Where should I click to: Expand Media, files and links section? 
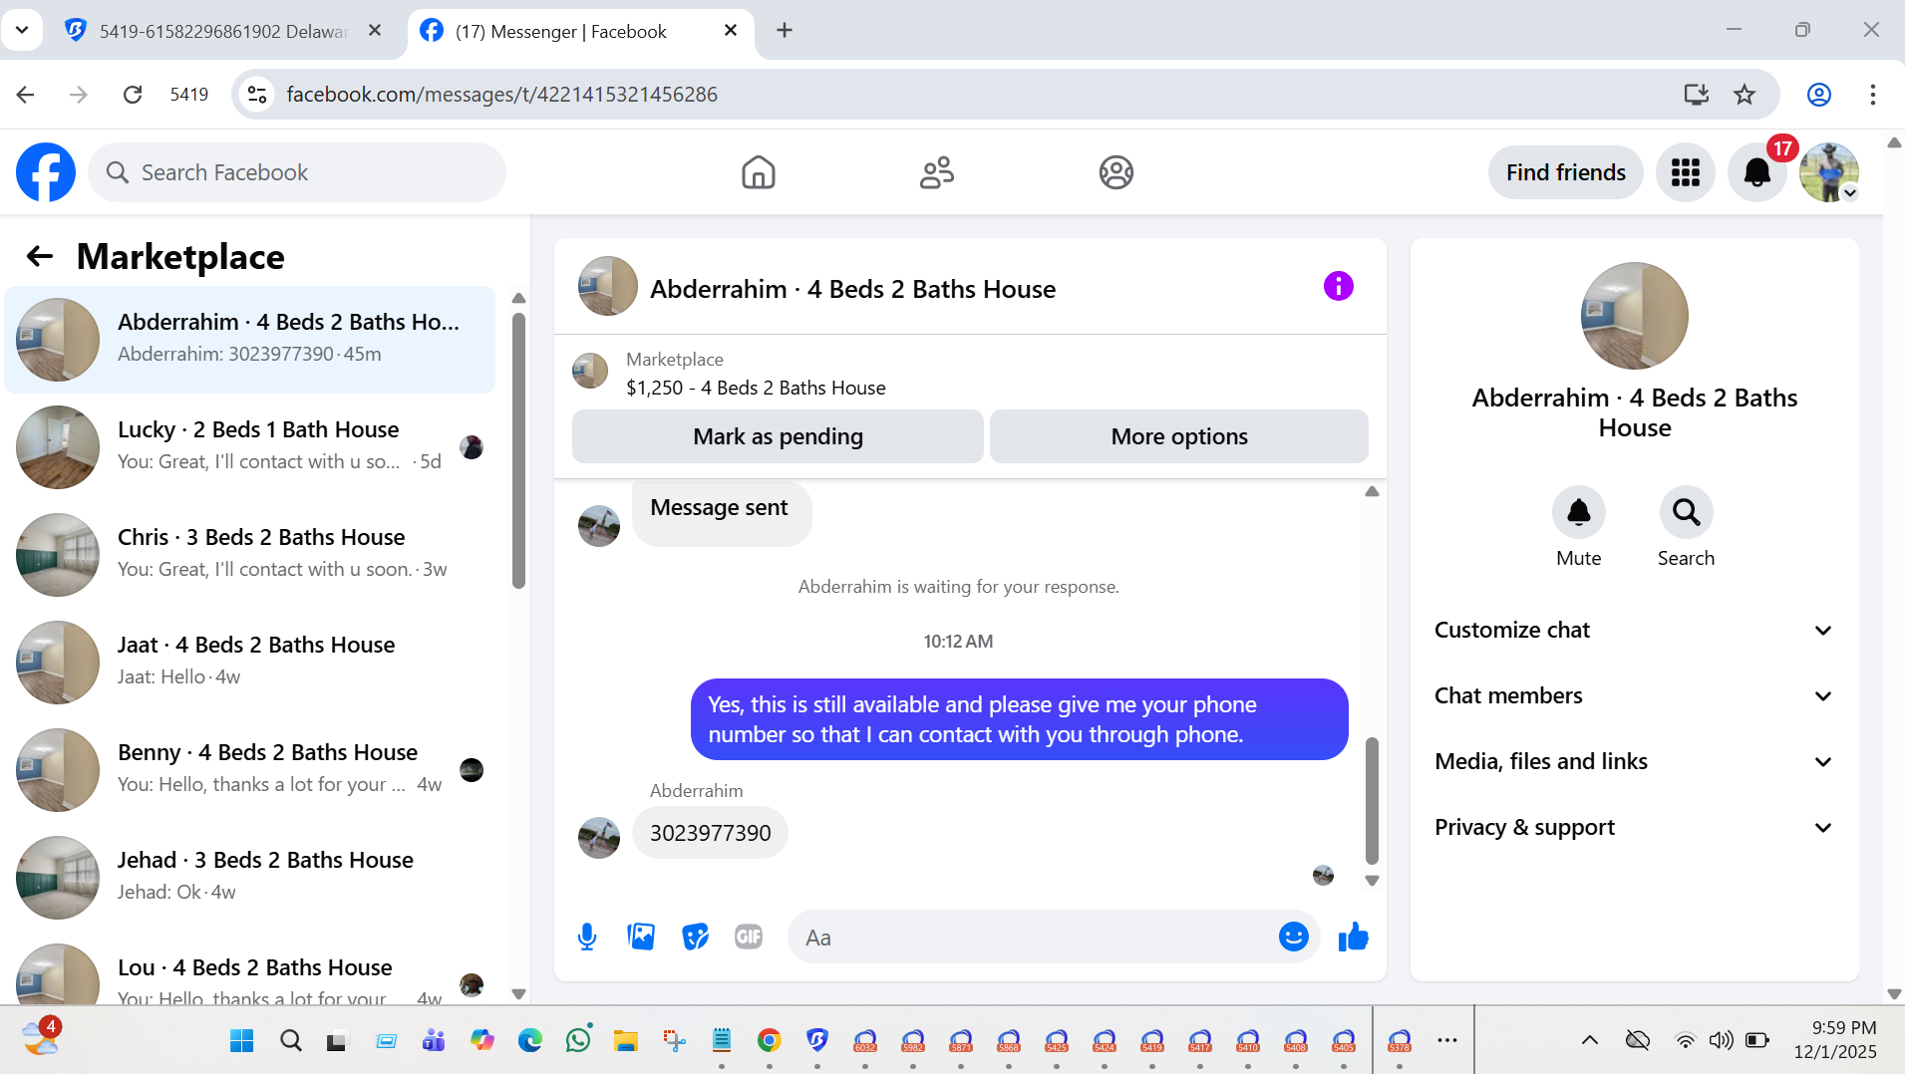[1635, 762]
